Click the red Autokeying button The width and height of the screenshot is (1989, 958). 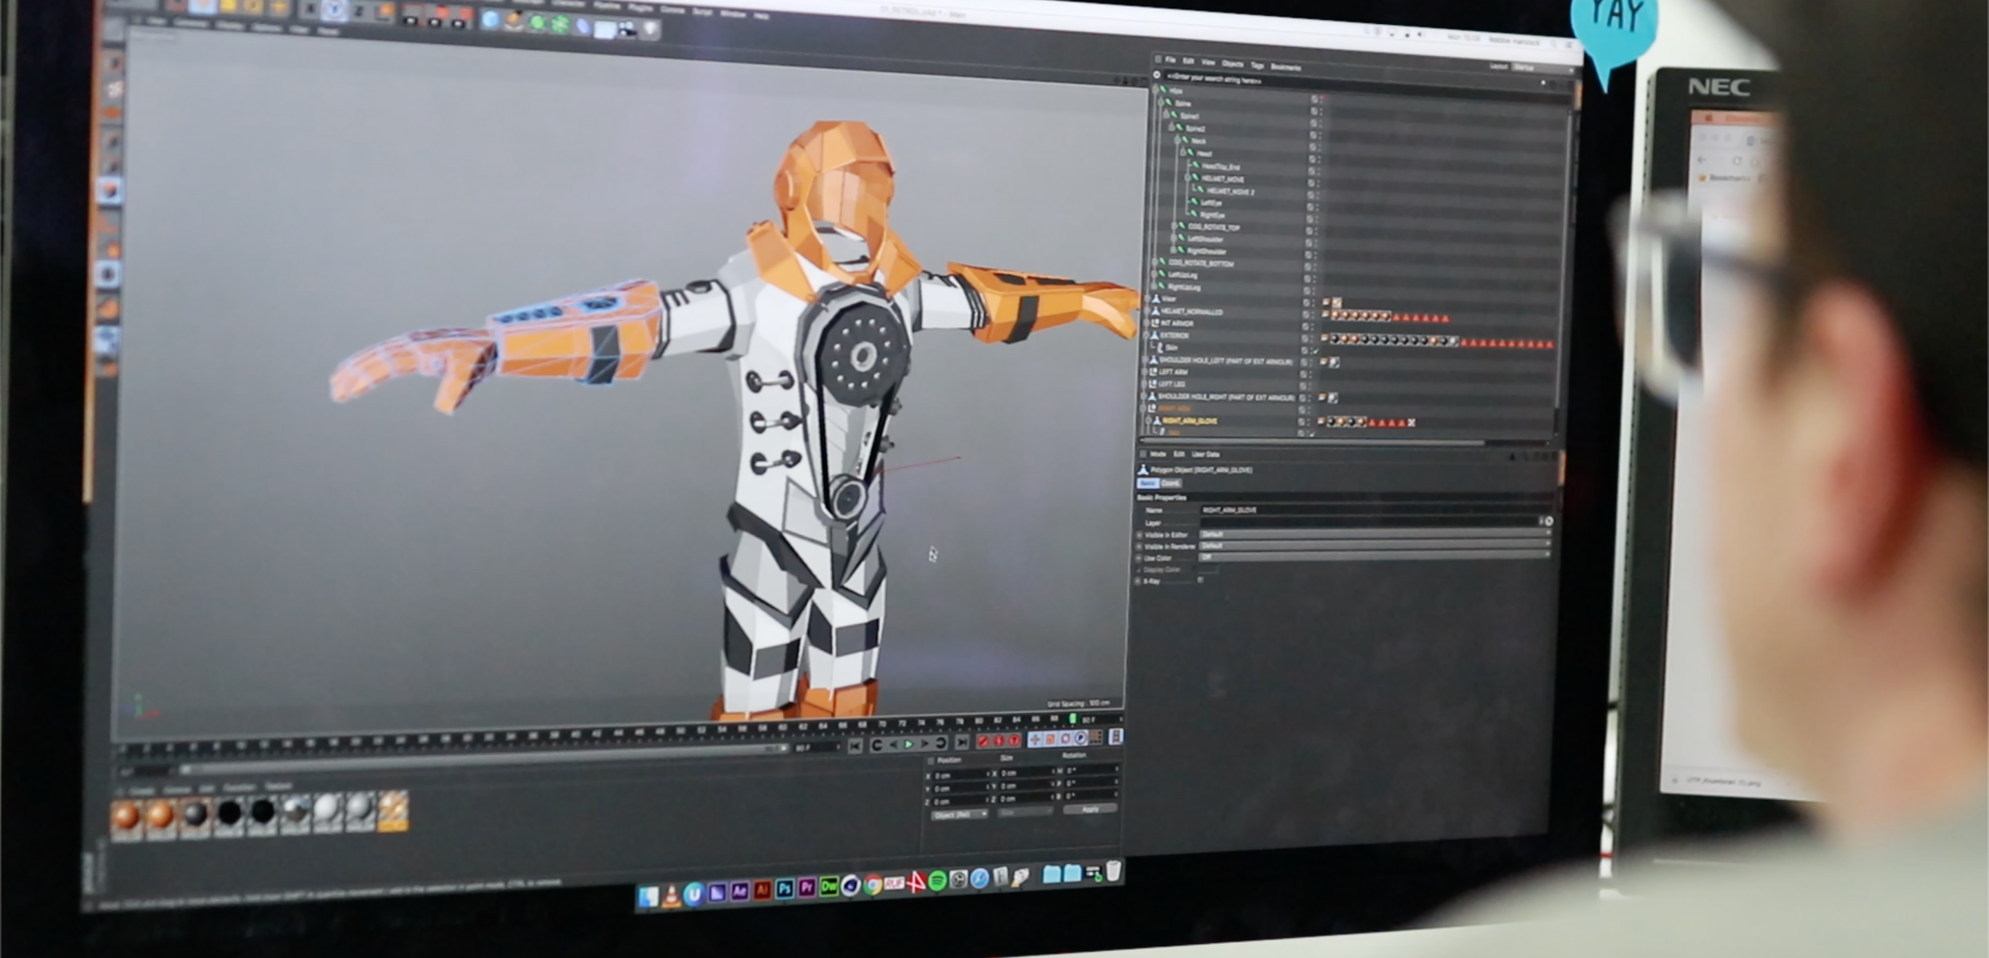click(x=999, y=741)
